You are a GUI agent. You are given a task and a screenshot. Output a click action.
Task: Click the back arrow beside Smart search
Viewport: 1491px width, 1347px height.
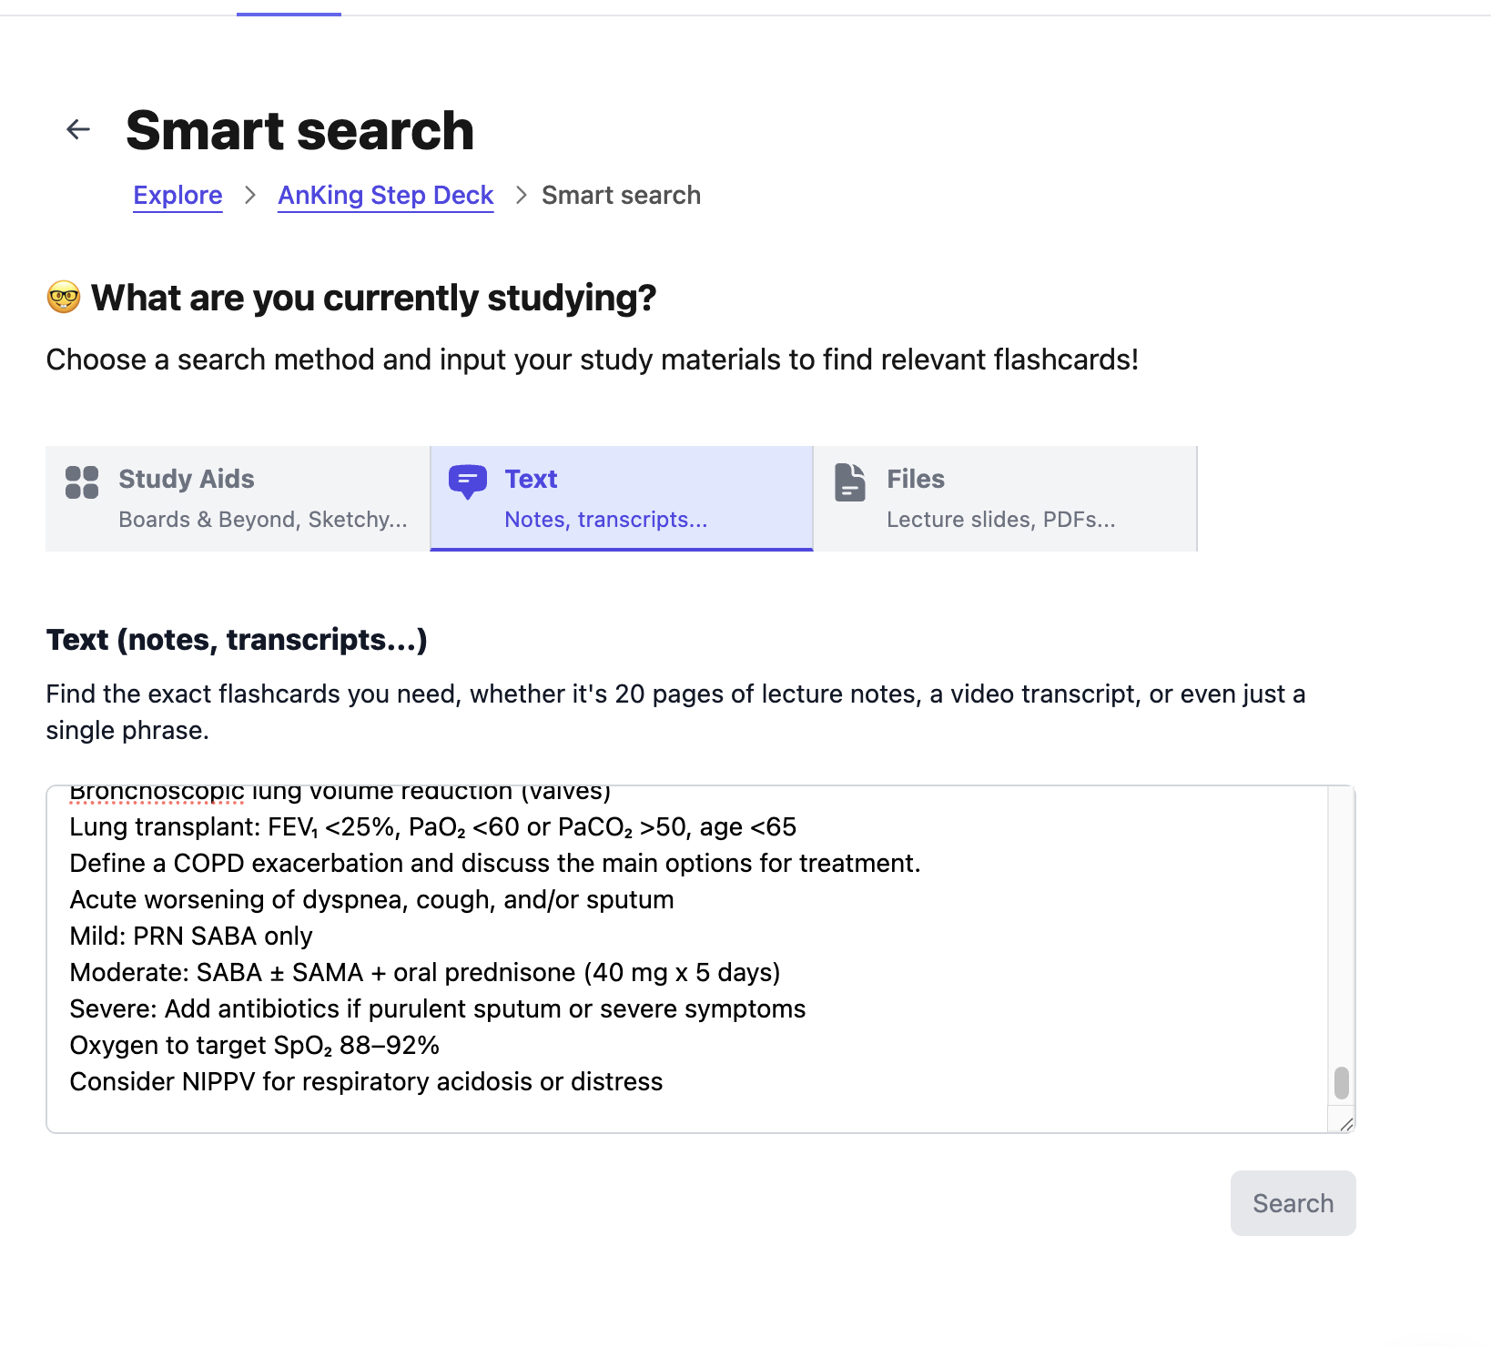click(78, 130)
